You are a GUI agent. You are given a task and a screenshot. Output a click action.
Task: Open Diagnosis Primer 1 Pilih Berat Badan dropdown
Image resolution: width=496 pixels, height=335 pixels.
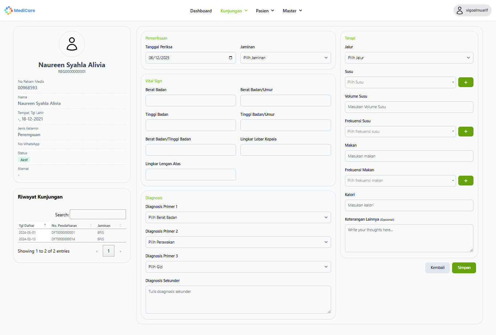click(x=238, y=217)
